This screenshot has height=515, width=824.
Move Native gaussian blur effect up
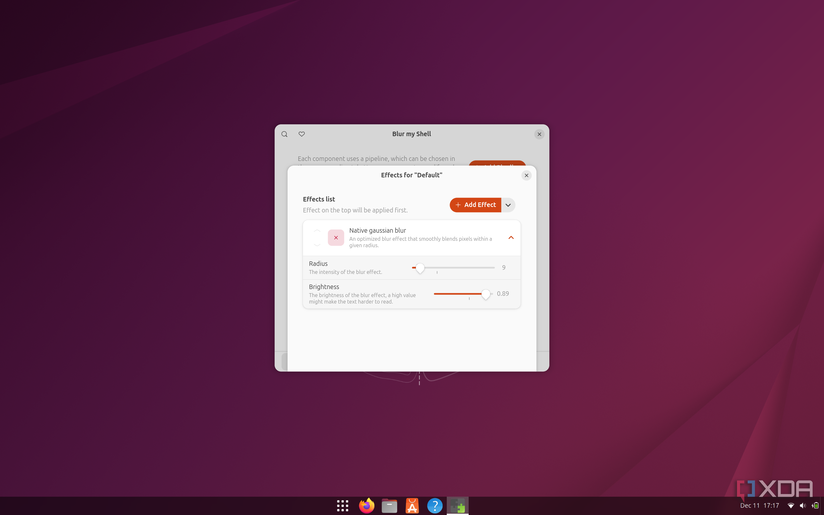coord(317,231)
